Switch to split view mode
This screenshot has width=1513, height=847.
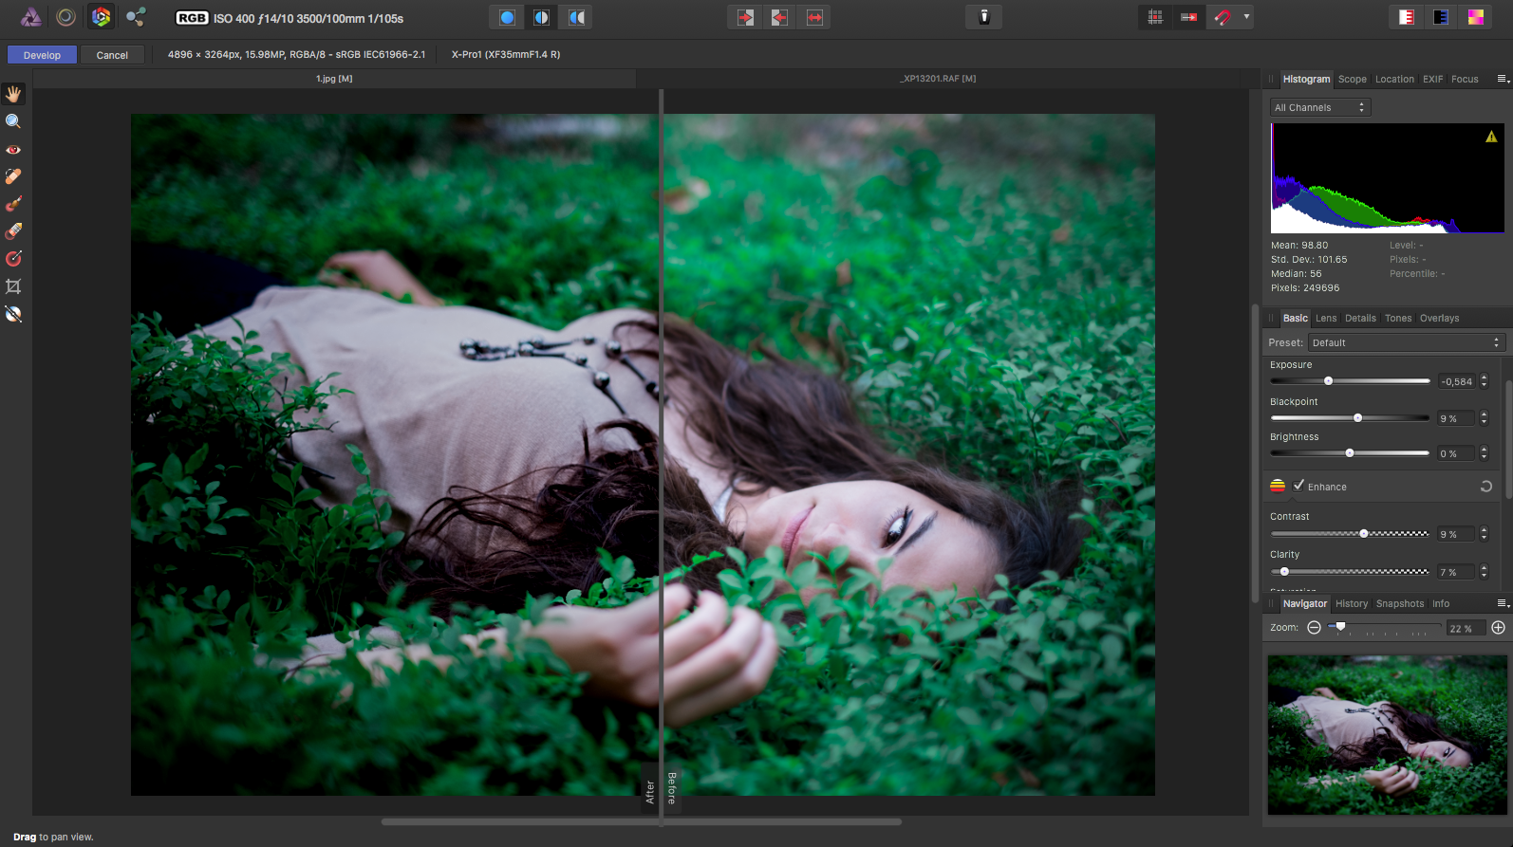tap(541, 17)
